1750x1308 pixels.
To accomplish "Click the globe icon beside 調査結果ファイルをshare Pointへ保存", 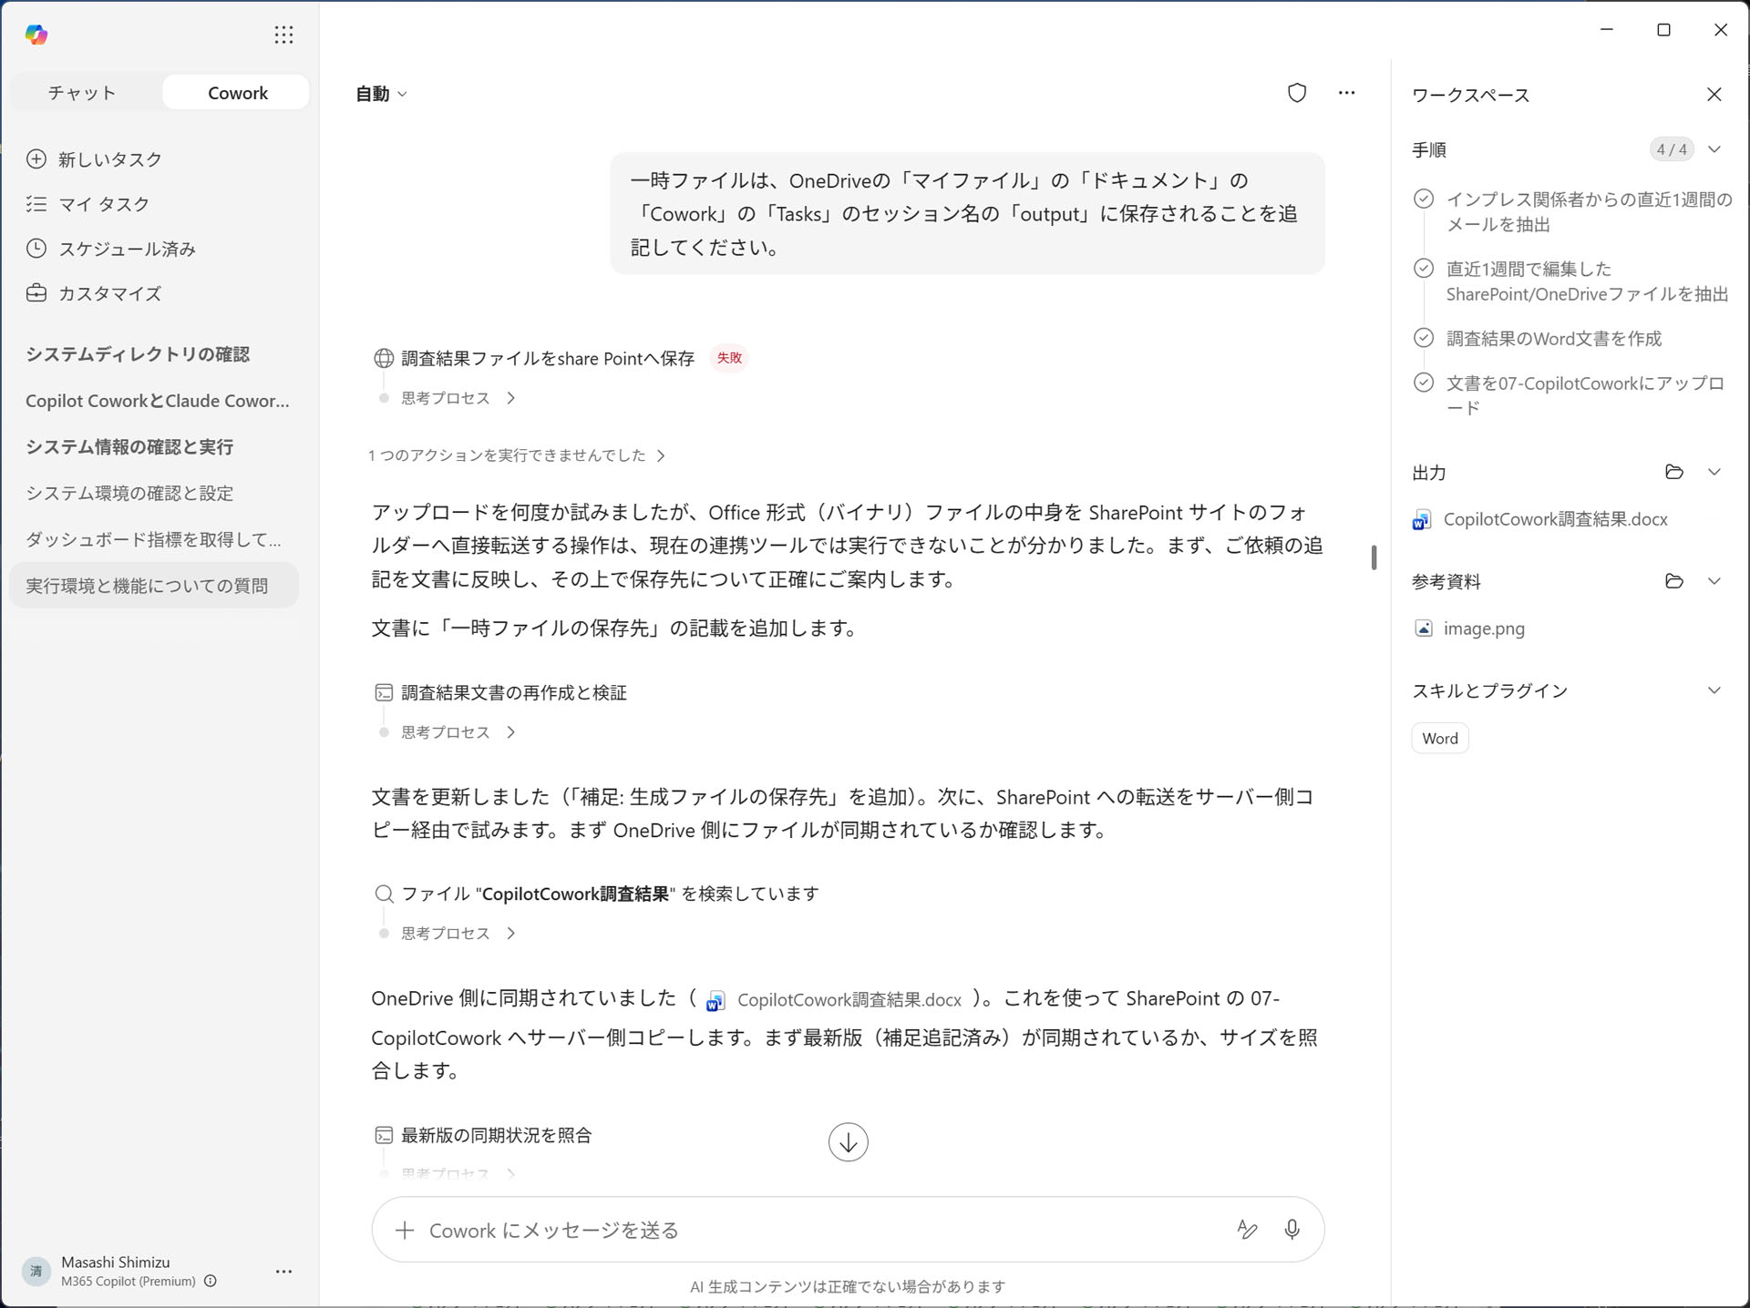I will pyautogui.click(x=384, y=359).
